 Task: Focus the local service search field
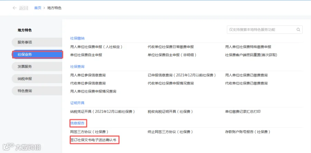coord(265,30)
